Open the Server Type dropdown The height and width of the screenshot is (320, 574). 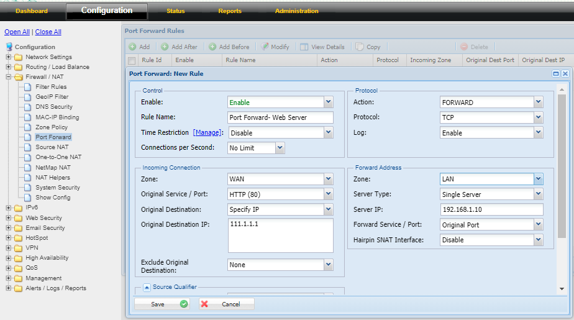coord(538,194)
